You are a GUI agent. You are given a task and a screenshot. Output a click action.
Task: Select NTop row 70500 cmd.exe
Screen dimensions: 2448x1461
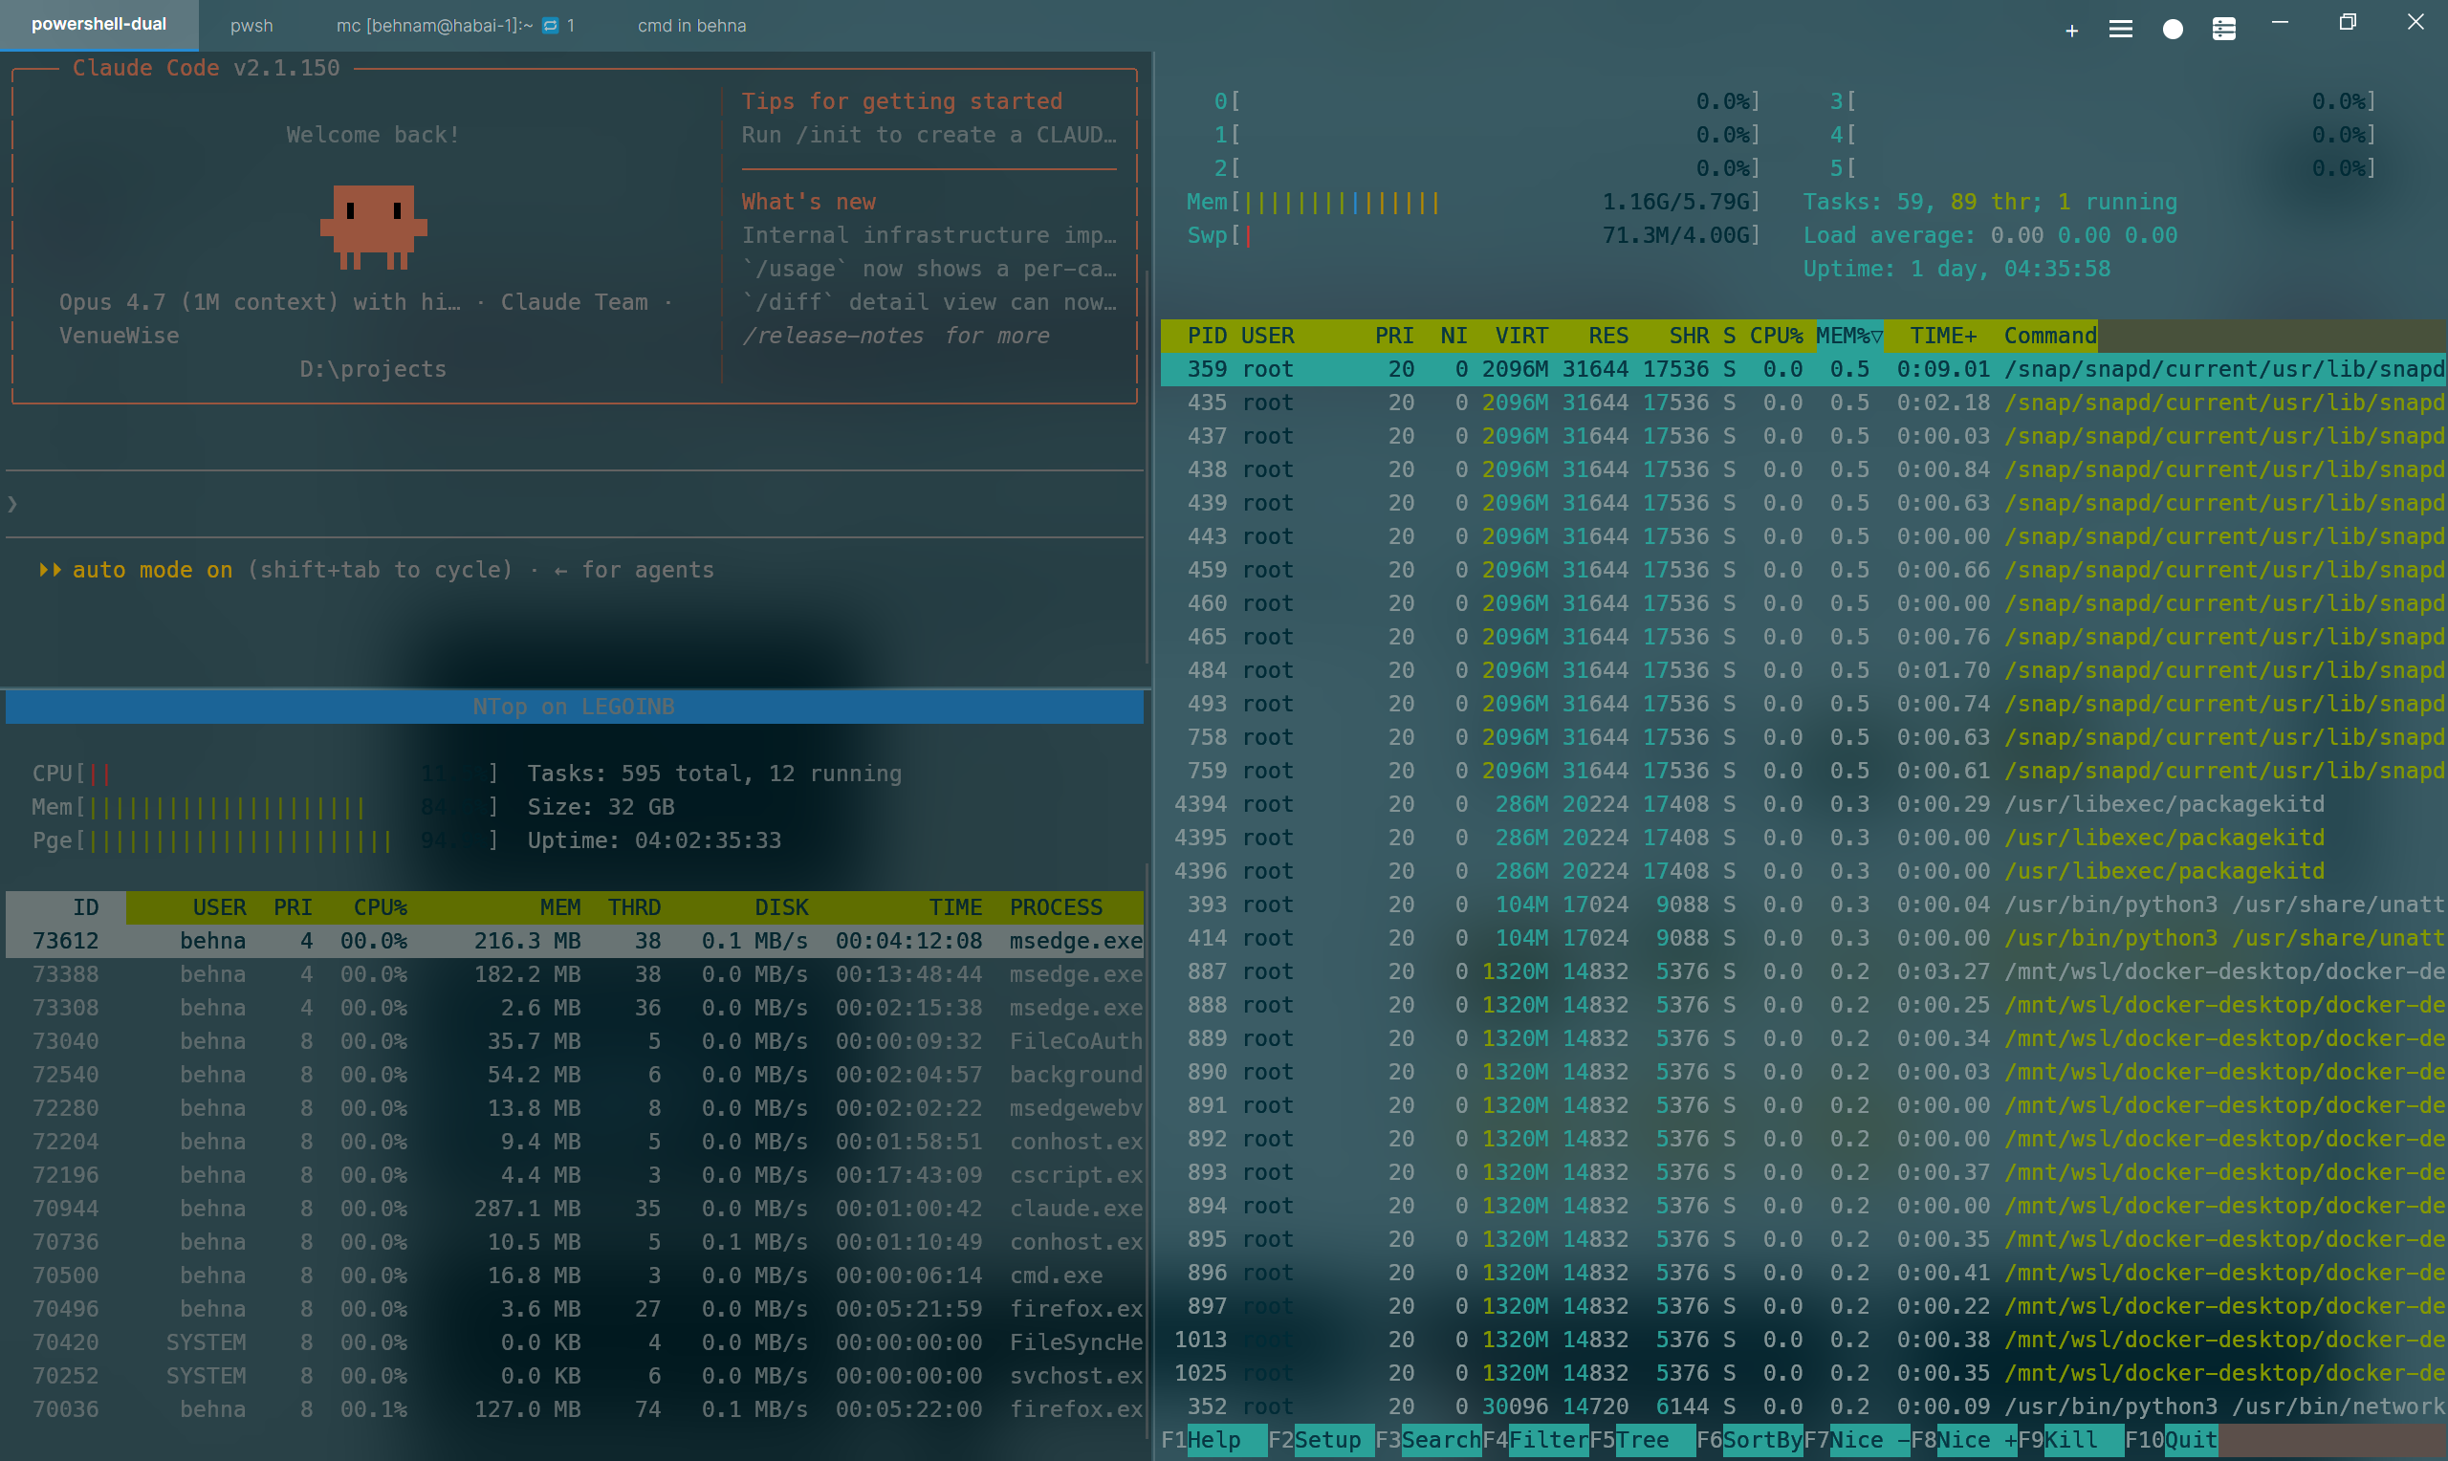tap(575, 1275)
